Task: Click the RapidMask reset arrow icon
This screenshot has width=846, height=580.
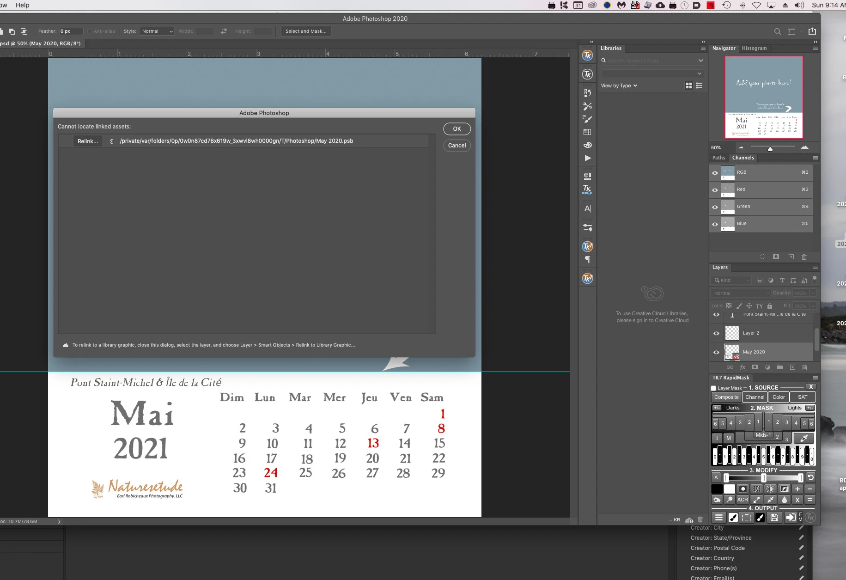Action: (810, 478)
